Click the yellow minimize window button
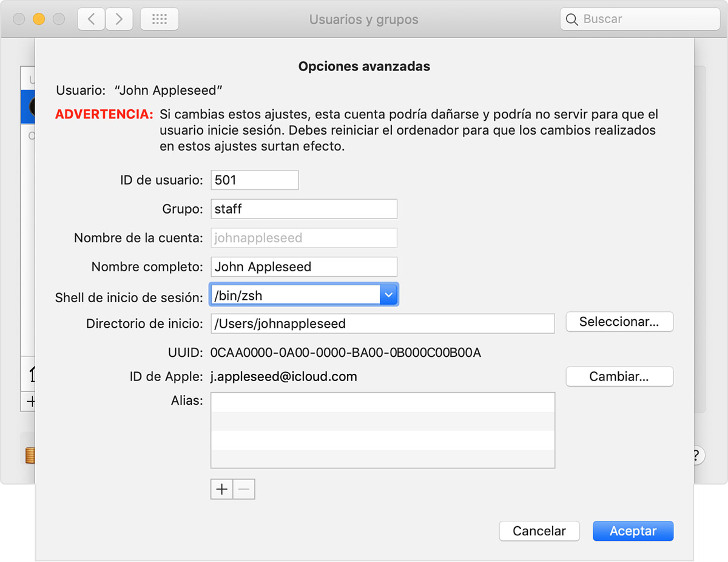 point(39,19)
